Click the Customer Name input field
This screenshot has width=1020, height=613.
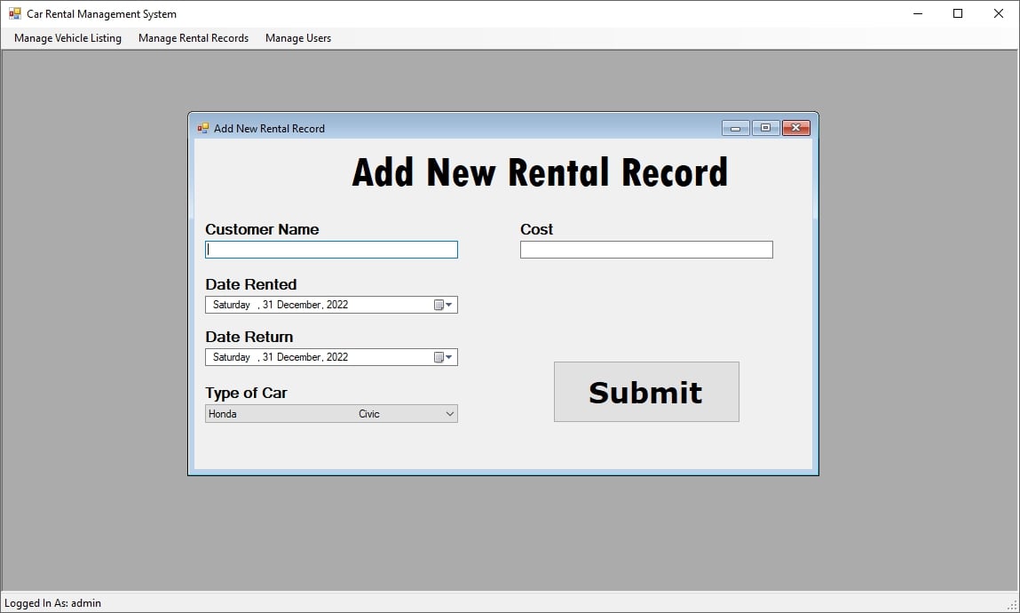[331, 250]
